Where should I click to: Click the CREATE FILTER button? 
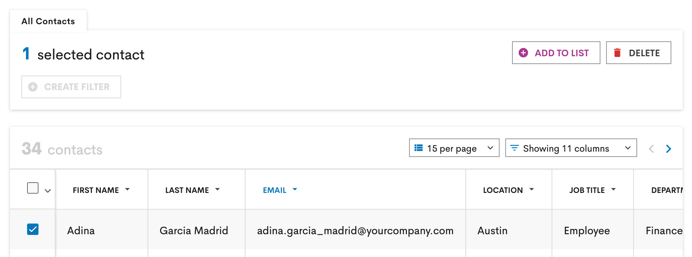click(x=71, y=86)
